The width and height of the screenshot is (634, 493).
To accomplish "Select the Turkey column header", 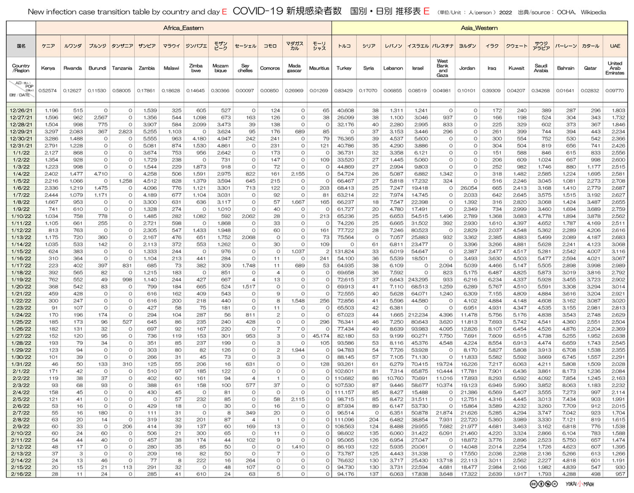I will coord(344,68).
